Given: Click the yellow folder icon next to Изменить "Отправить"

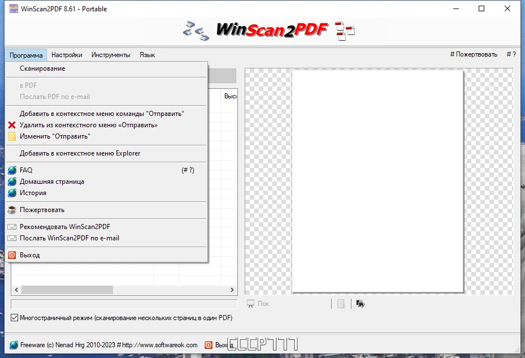Looking at the screenshot, I should [x=12, y=136].
